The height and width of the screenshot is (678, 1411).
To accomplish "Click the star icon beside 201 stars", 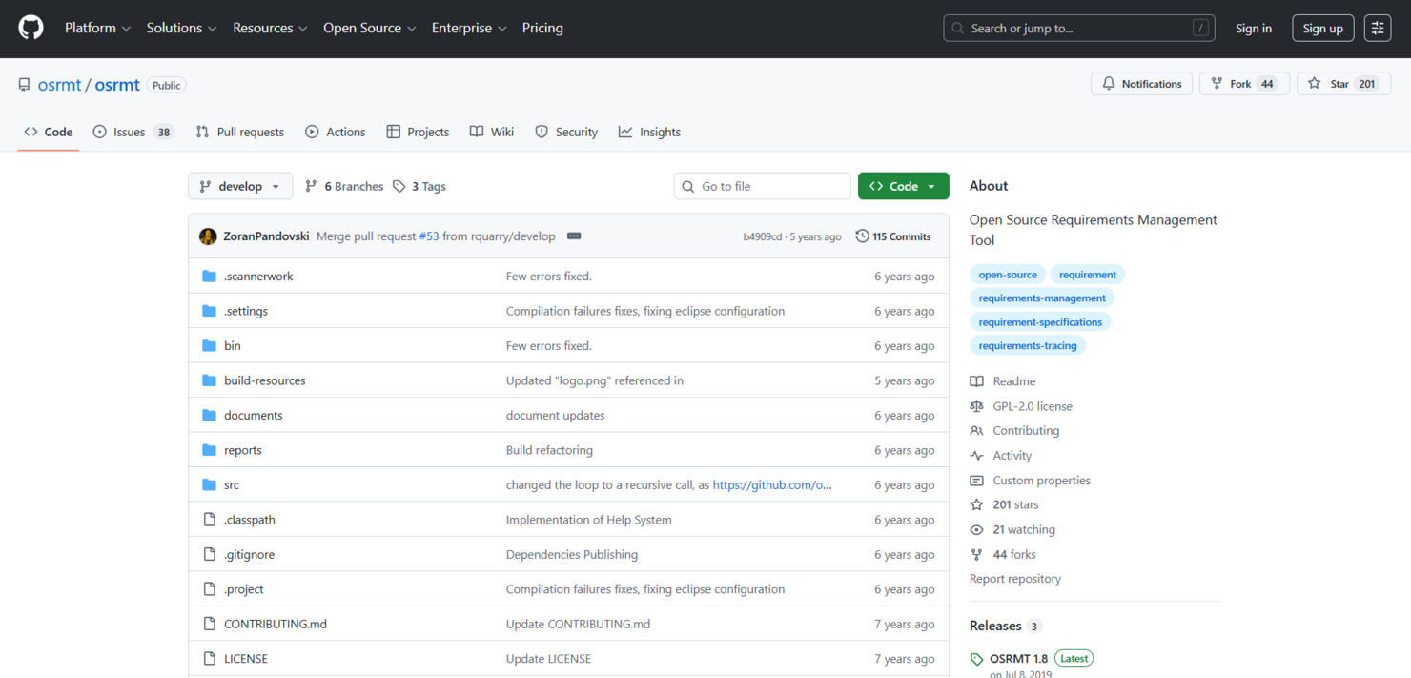I will pos(976,505).
